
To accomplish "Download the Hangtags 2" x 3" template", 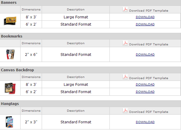I will click(145, 122).
